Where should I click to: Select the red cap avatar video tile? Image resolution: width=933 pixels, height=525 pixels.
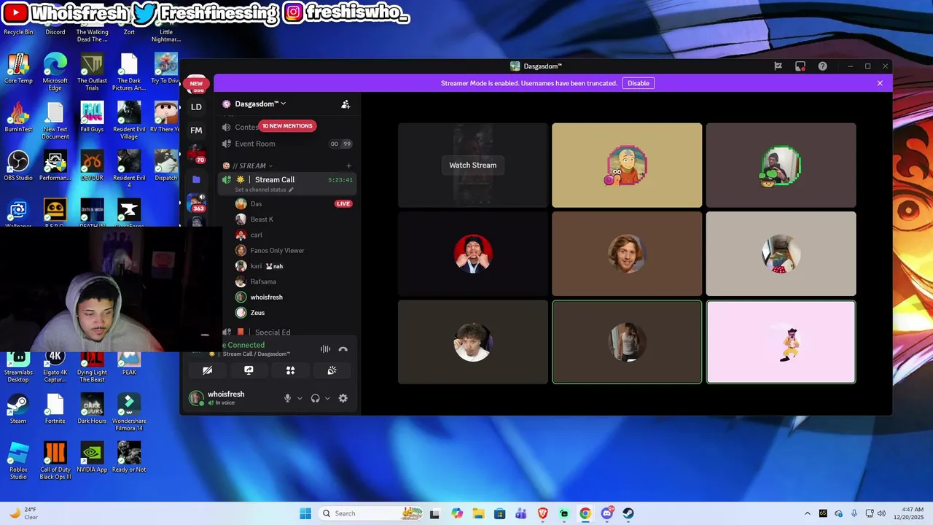click(x=473, y=253)
